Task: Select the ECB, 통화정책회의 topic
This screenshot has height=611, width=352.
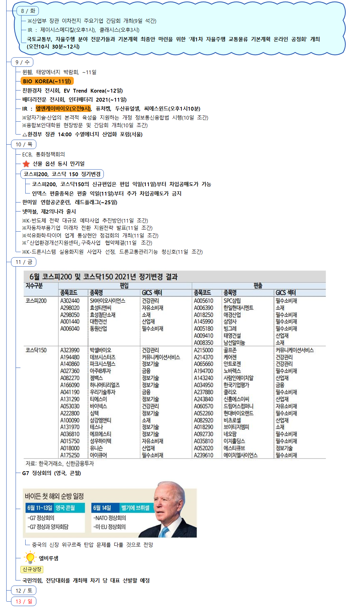Action: coord(44,154)
